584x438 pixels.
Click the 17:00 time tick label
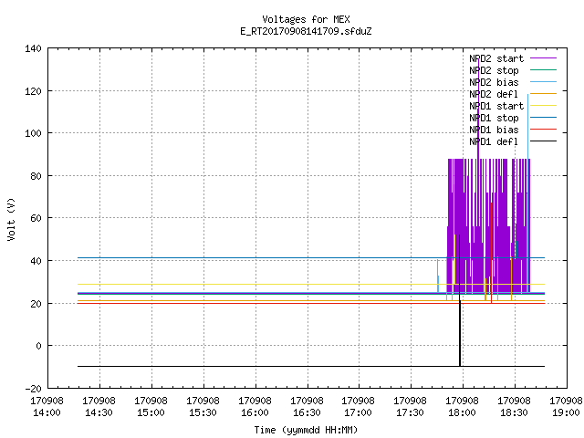pos(358,413)
